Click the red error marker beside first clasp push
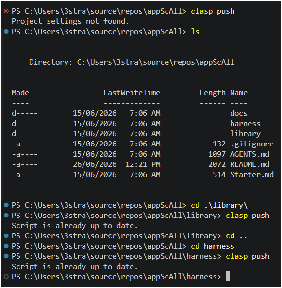282x288 pixels. click(x=6, y=11)
